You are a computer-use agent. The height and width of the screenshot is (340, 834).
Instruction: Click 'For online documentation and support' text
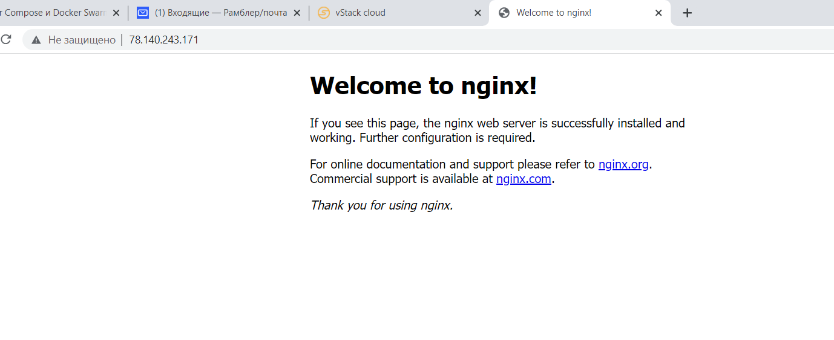tap(413, 164)
